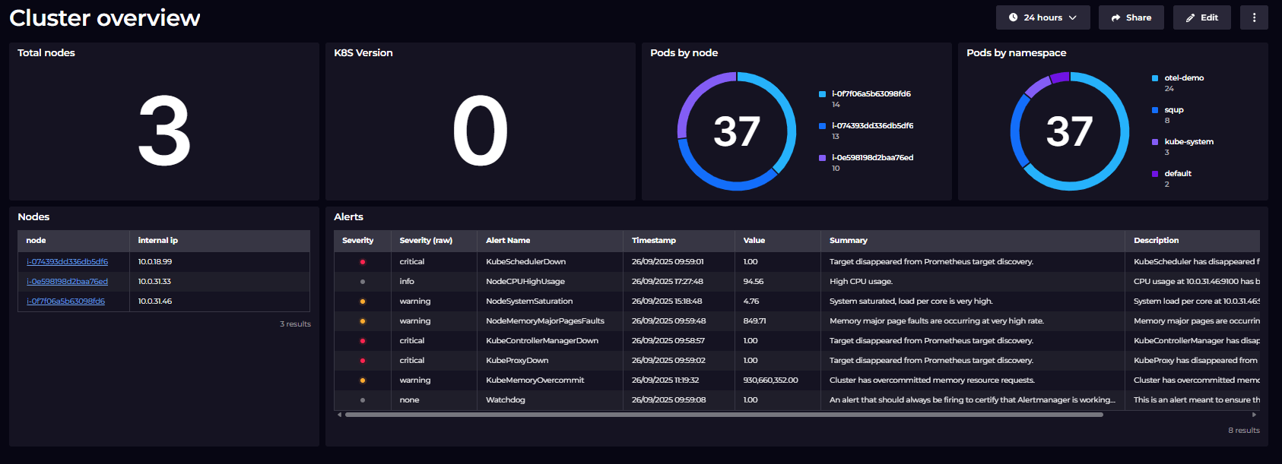Viewport: 1282px width, 464px height.
Task: Click the clock icon in time picker
Action: (x=1013, y=17)
